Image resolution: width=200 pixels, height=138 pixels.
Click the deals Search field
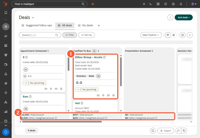coord(40,35)
